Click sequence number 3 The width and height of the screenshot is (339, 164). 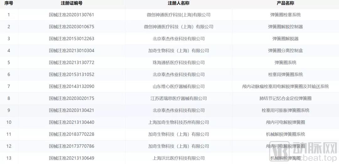[9, 39]
